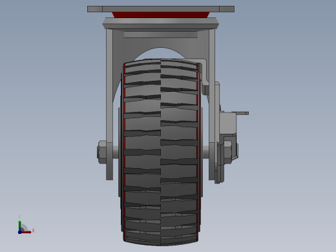Select the caster wheel tire tread

[x=161, y=152]
